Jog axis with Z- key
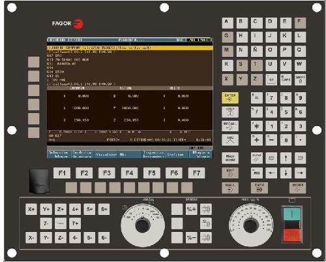326x262 pixels. tap(61, 238)
